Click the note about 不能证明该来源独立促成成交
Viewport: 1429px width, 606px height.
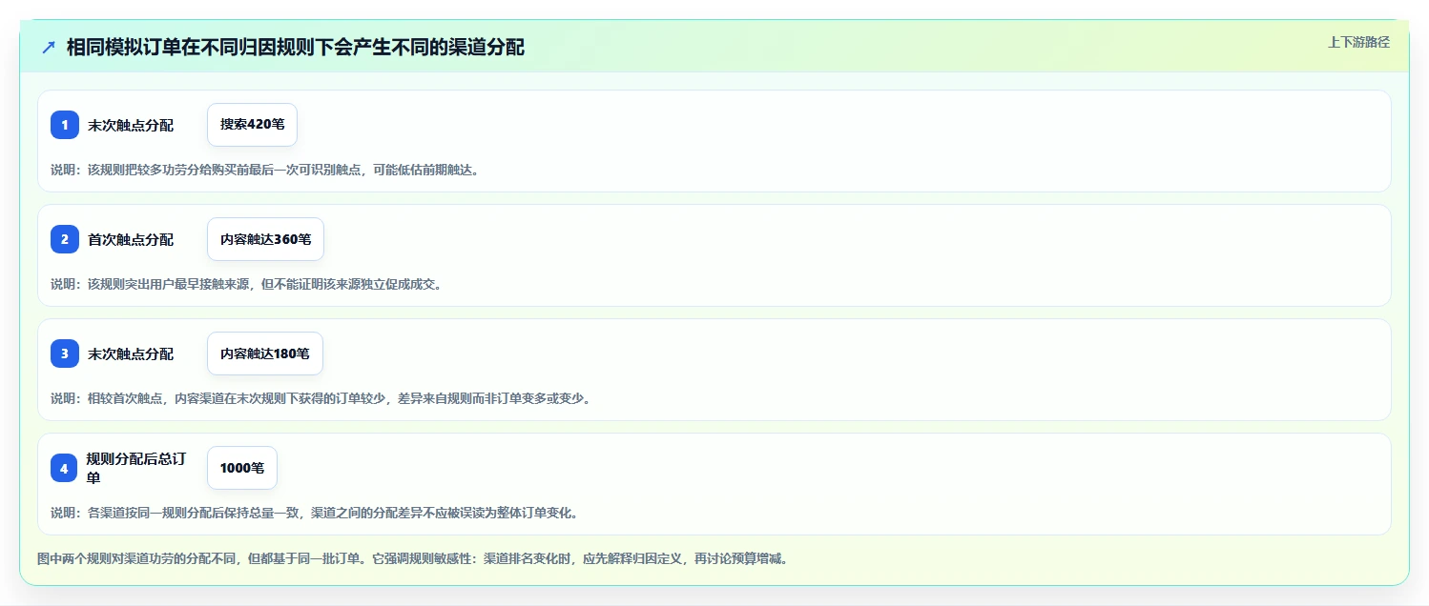246,284
